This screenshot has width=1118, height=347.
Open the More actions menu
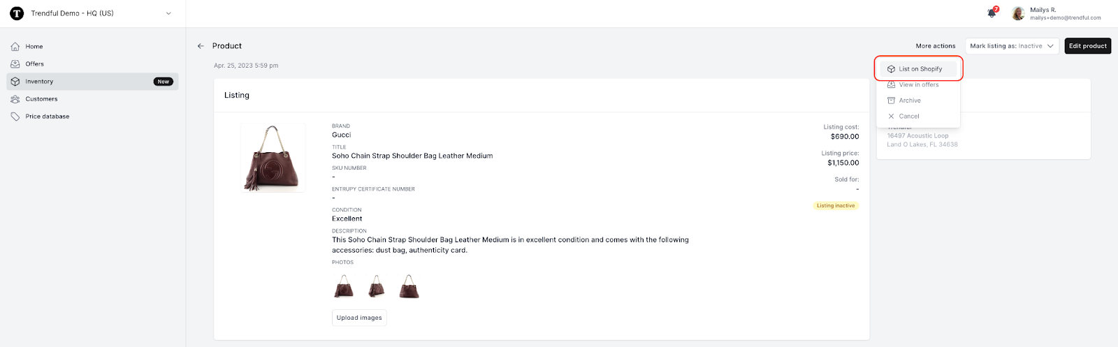(x=936, y=46)
